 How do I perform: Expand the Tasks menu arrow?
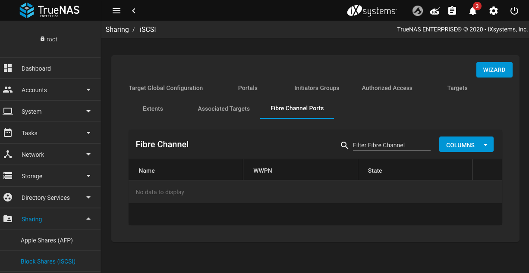tap(88, 133)
